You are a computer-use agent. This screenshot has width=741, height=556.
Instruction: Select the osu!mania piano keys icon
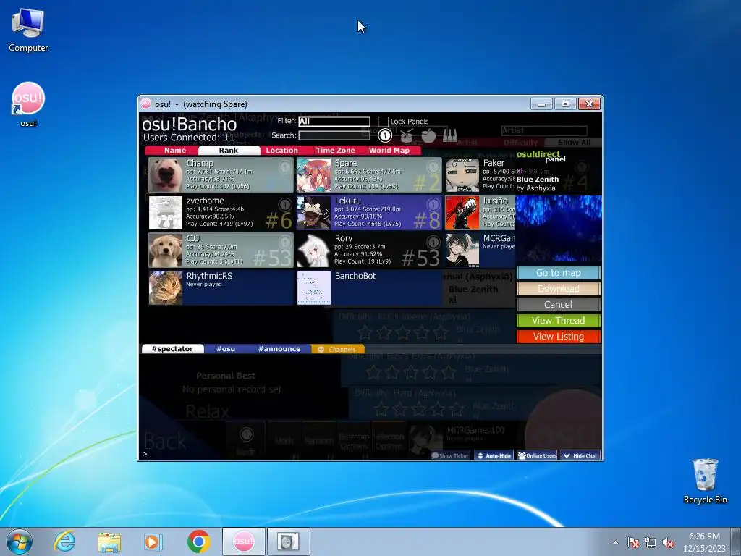tap(450, 136)
